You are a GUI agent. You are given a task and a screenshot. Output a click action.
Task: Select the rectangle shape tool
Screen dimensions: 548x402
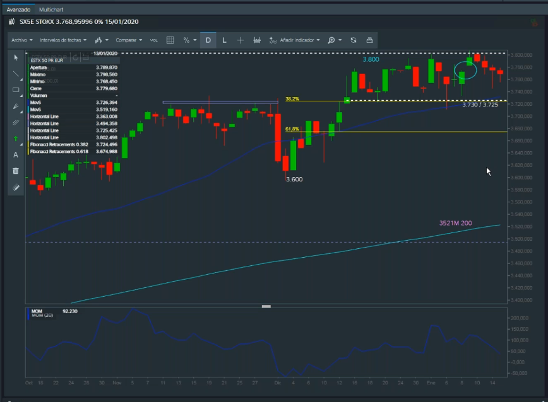pyautogui.click(x=16, y=90)
